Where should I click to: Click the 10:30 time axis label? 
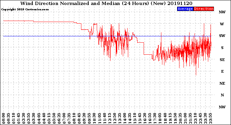pos(94,118)
